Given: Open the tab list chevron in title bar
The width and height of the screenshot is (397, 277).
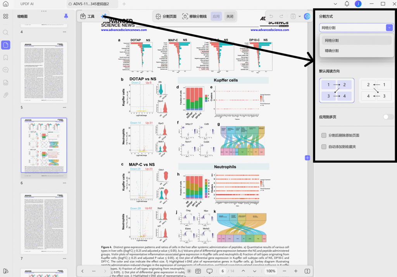Looking at the screenshot, I should (335, 4).
